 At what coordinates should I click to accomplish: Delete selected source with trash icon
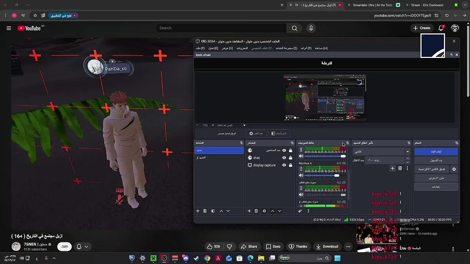pyautogui.click(x=256, y=211)
